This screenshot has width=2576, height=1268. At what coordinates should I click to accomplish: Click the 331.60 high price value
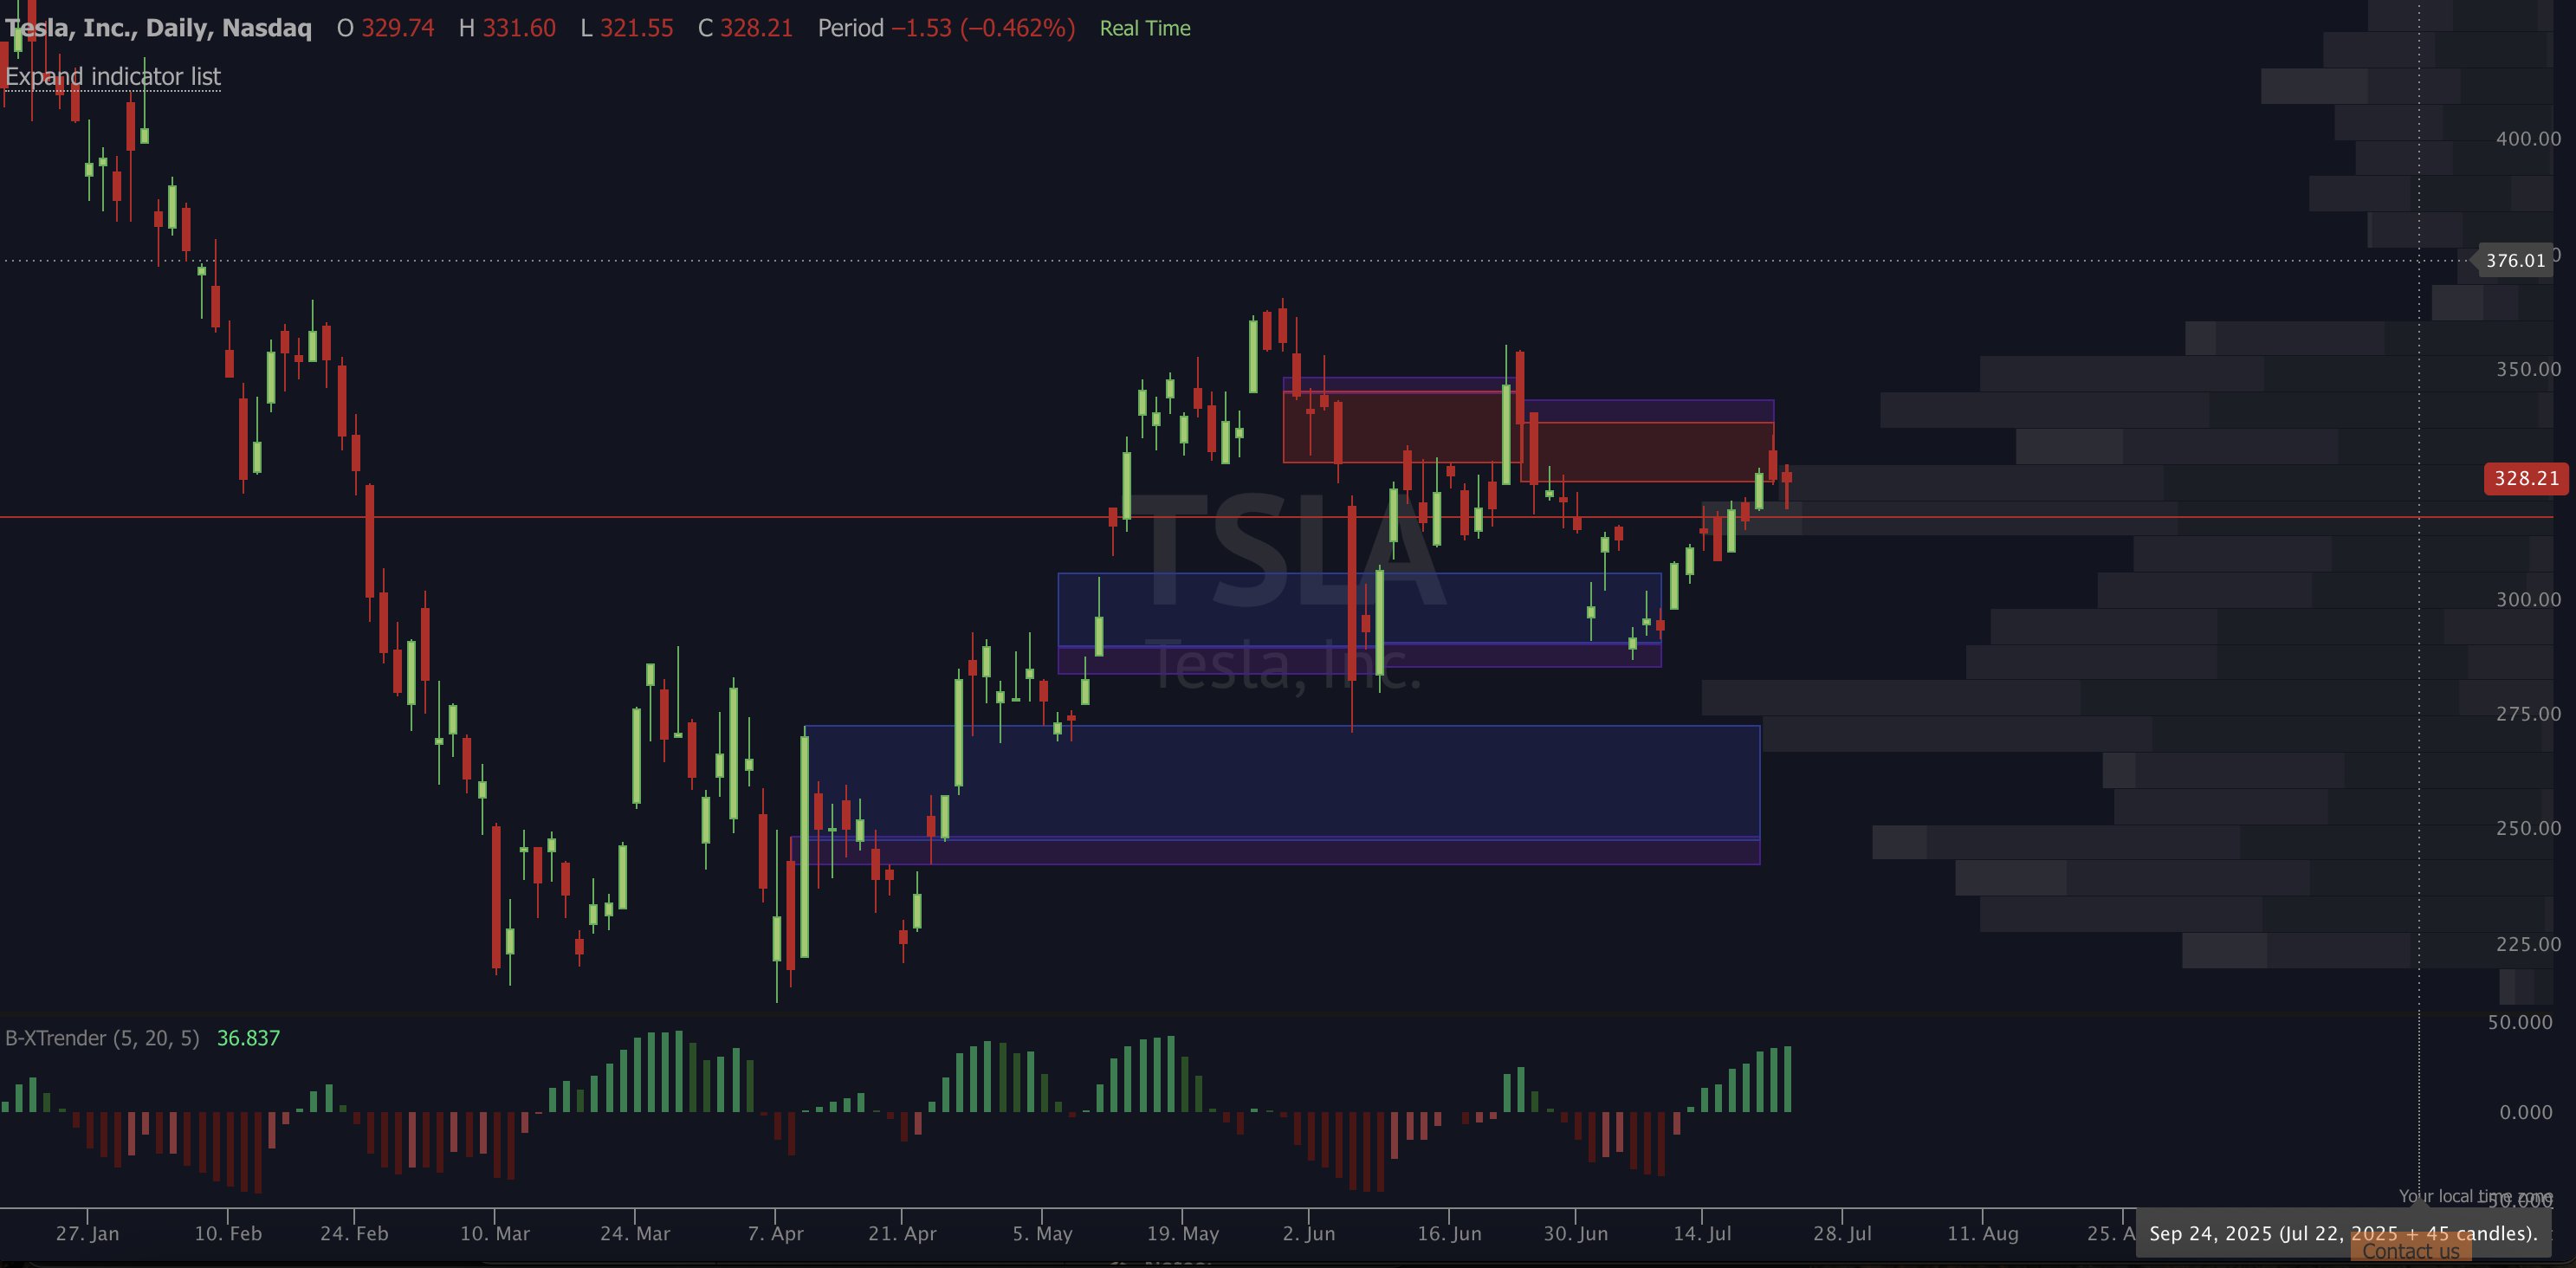coord(519,28)
